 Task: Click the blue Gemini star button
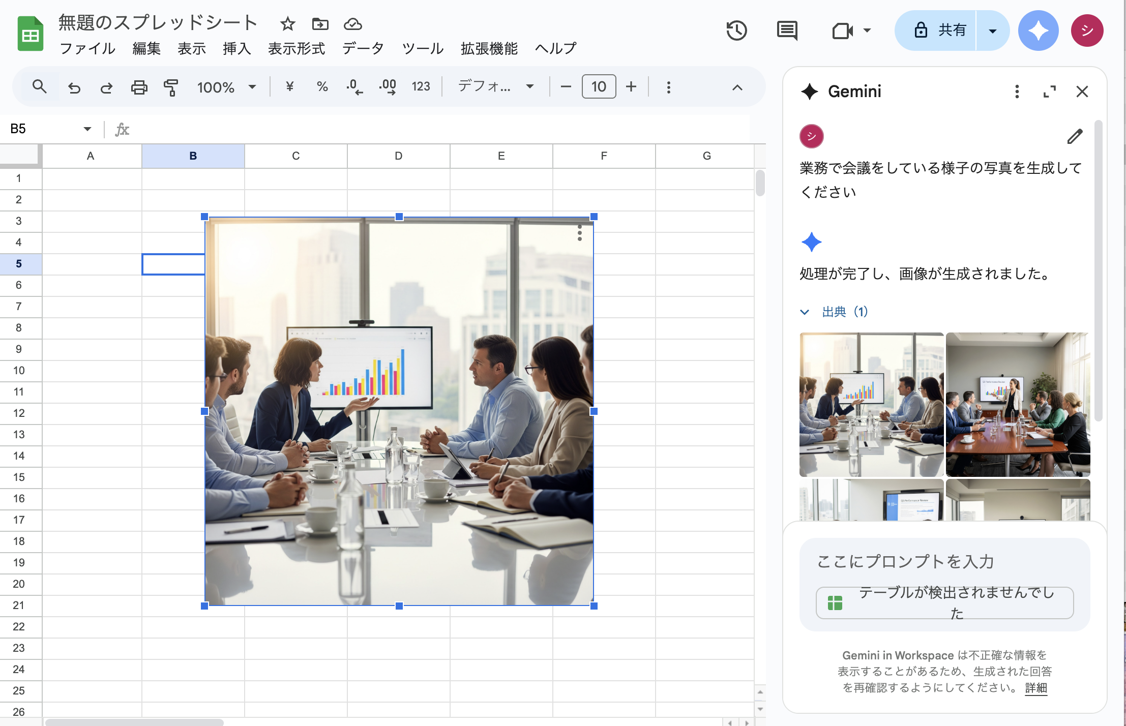[x=1038, y=31]
